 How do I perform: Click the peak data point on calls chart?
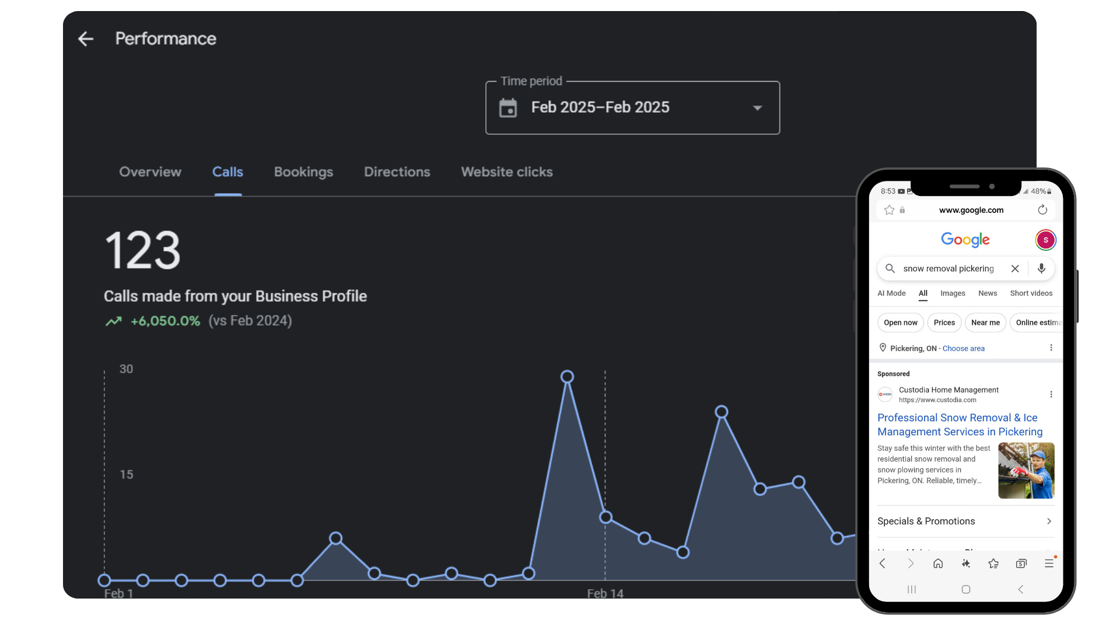[567, 377]
